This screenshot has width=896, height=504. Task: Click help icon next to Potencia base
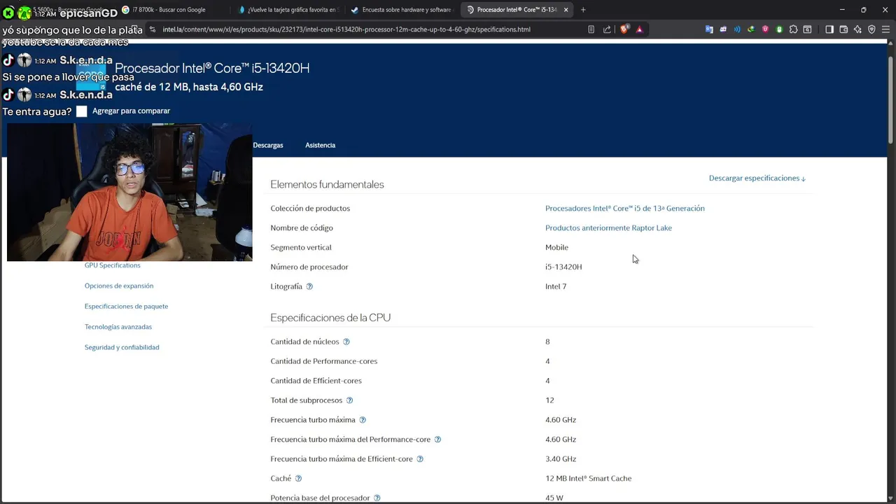pos(377,498)
